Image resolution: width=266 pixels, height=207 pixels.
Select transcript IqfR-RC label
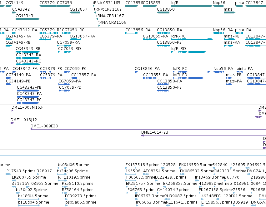coord(178,36)
